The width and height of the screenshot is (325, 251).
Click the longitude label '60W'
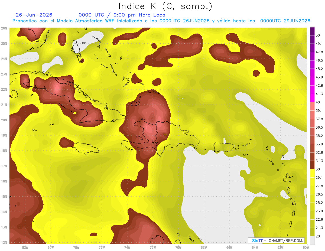pos(306,247)
